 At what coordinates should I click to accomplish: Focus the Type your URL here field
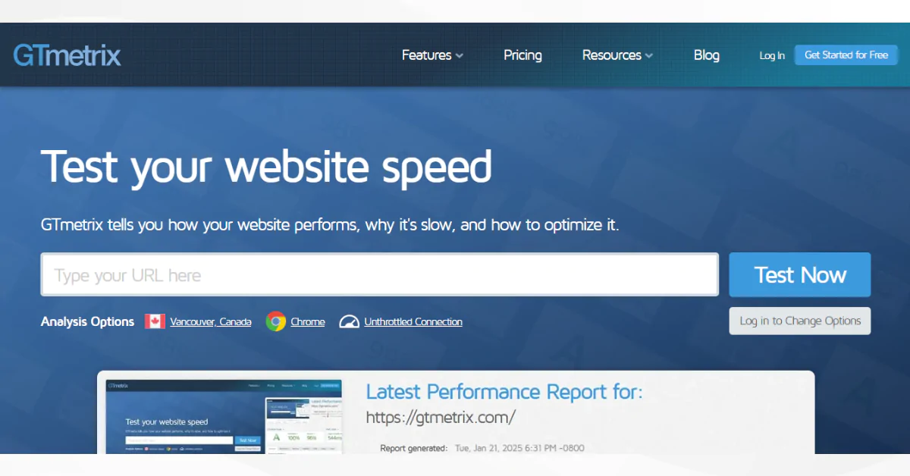380,274
